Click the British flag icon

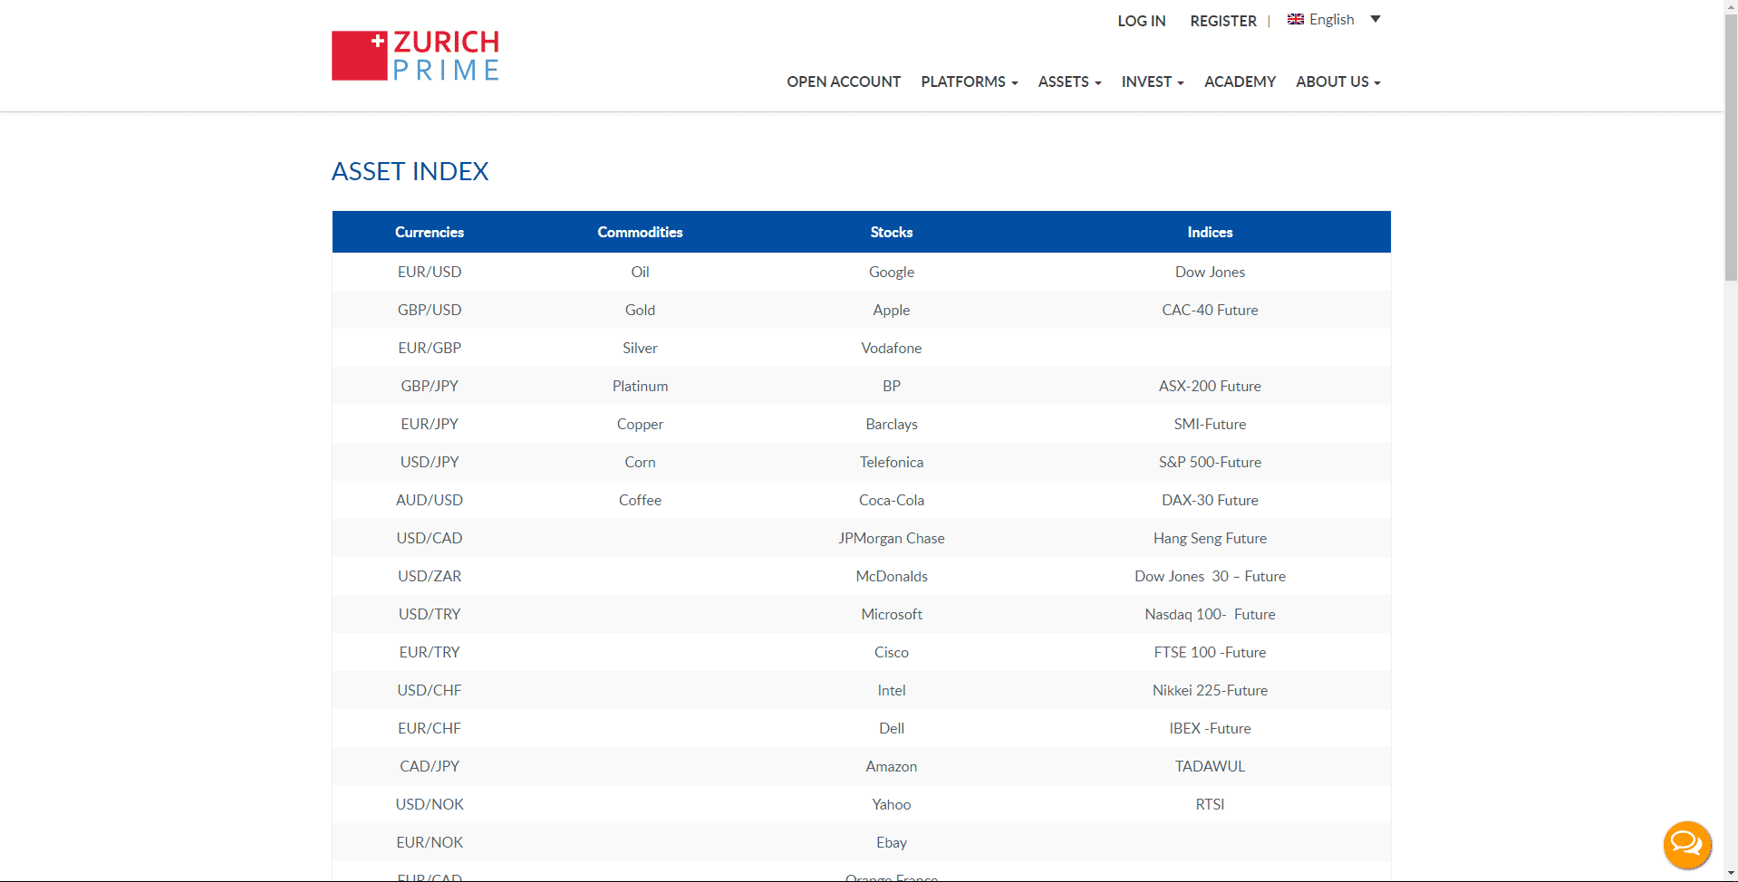tap(1294, 19)
